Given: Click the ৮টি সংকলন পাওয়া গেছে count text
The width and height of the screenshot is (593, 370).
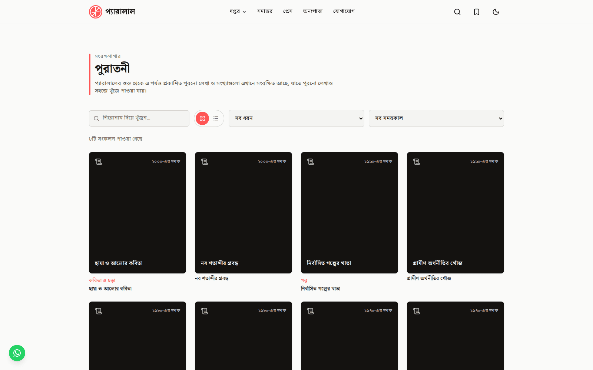Looking at the screenshot, I should pos(116,139).
